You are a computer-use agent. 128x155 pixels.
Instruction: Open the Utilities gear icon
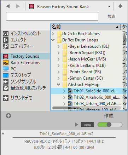(x=6, y=46)
